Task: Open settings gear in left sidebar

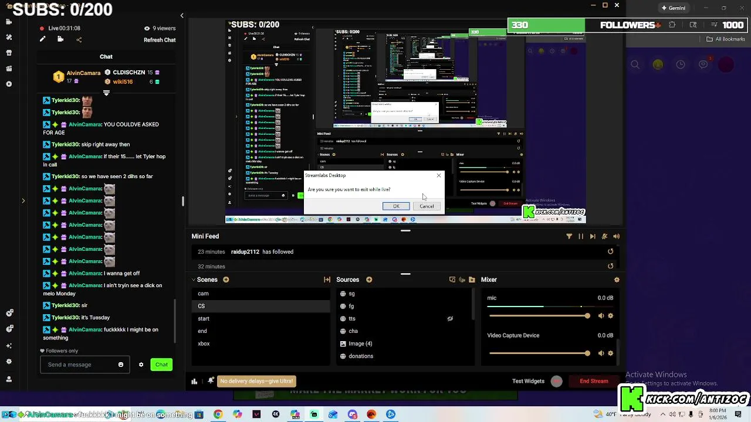Action: point(9,362)
